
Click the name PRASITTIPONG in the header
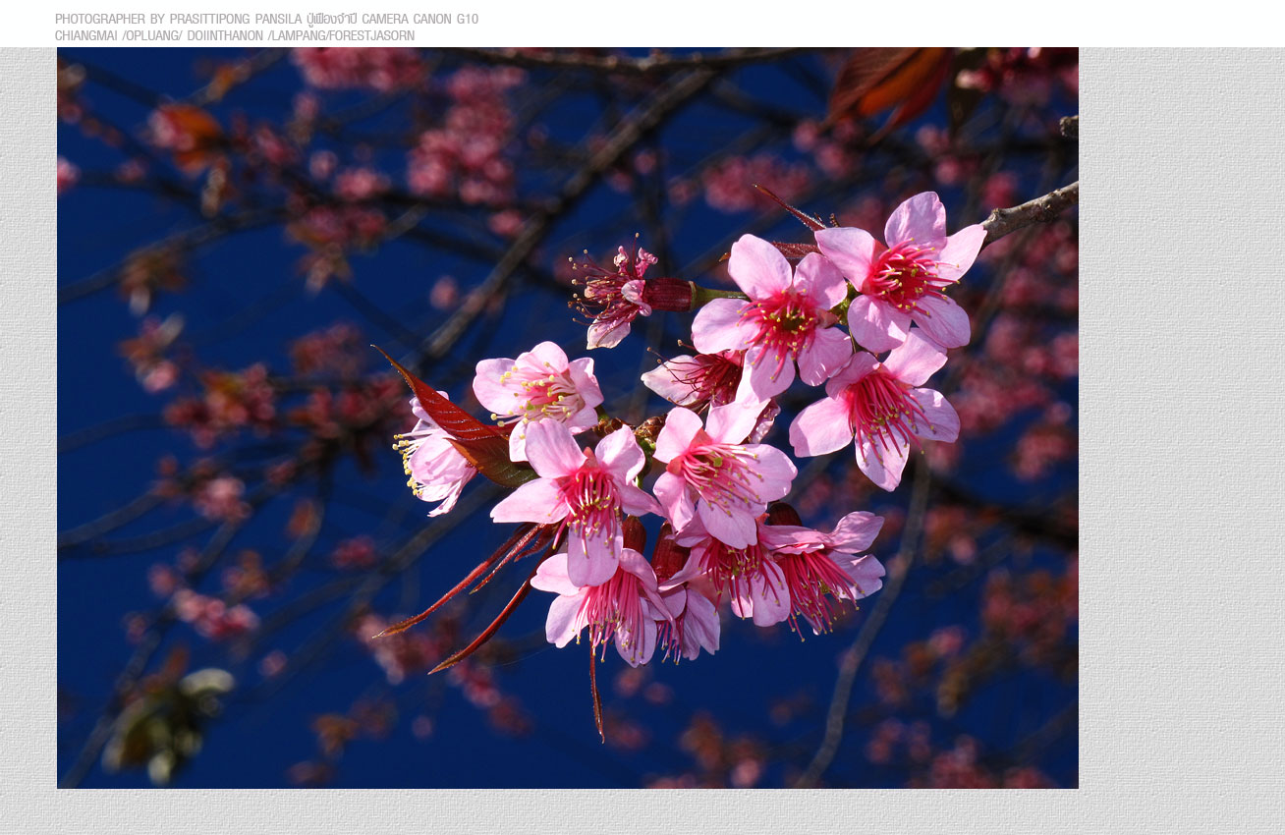(209, 20)
